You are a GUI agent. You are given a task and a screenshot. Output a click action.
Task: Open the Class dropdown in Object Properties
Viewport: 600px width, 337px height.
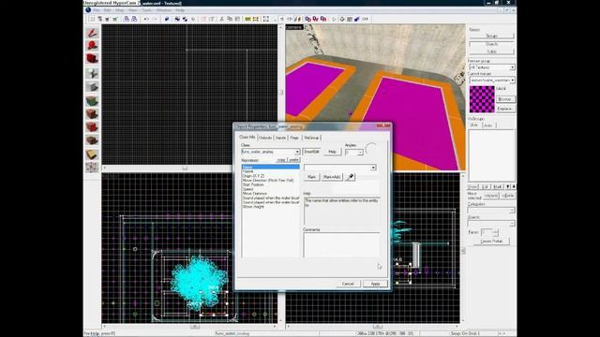pyautogui.click(x=297, y=152)
